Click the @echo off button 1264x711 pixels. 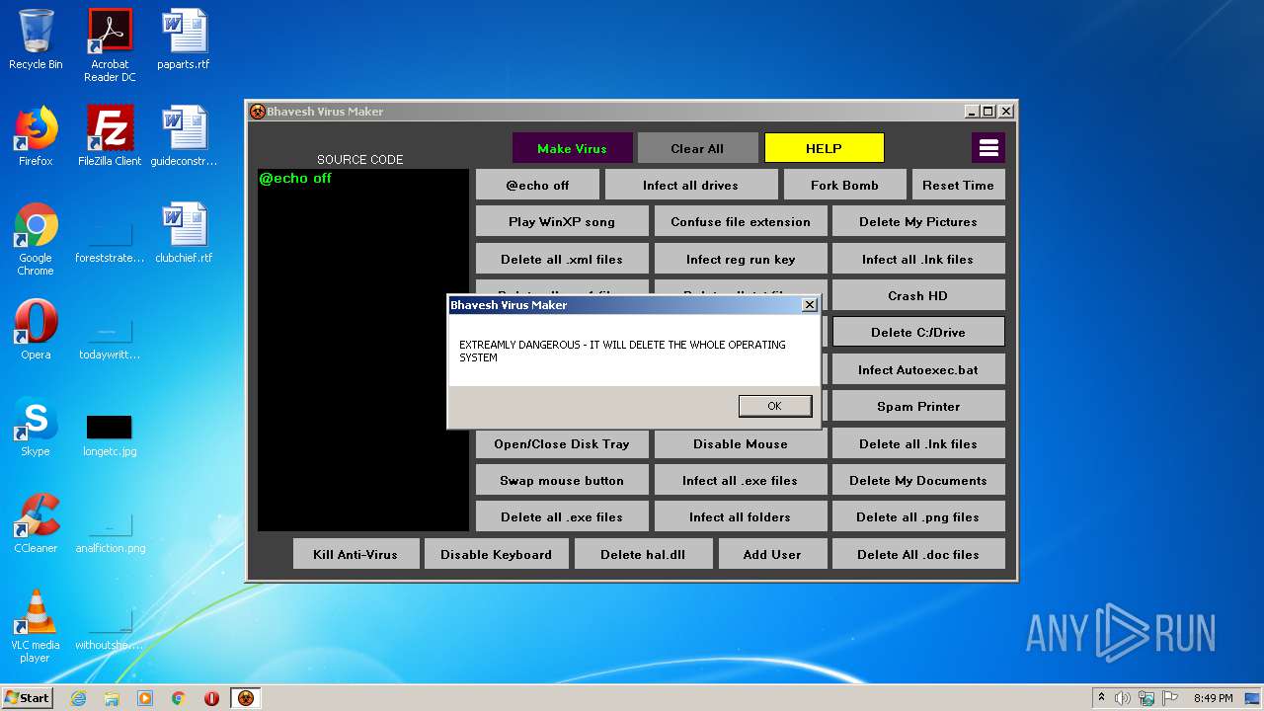(537, 185)
